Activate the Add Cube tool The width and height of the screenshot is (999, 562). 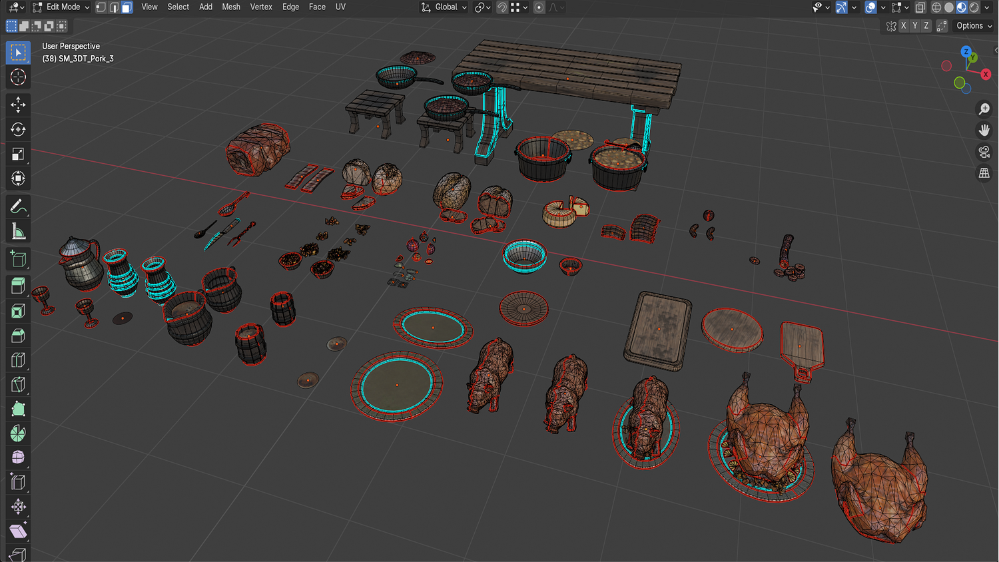coord(18,258)
